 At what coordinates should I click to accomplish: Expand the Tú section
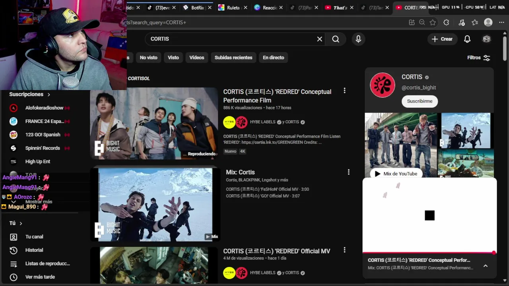point(16,223)
